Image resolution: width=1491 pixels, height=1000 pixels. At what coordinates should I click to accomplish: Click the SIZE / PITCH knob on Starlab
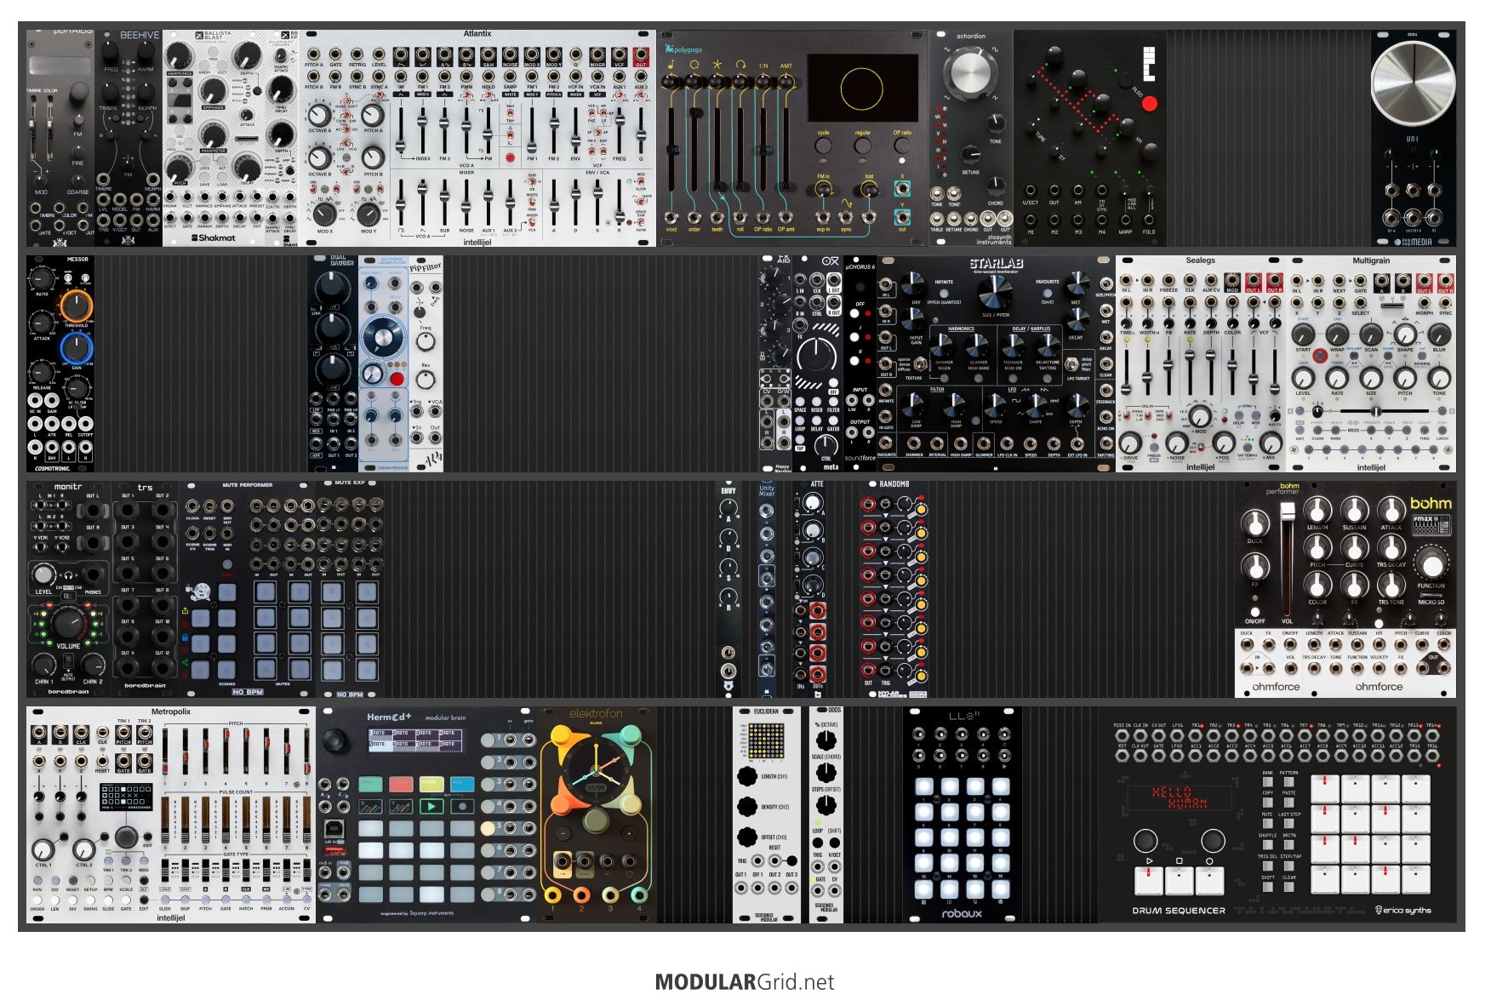pos(993,292)
